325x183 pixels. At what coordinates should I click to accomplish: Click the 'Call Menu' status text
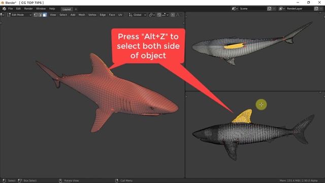(126, 181)
